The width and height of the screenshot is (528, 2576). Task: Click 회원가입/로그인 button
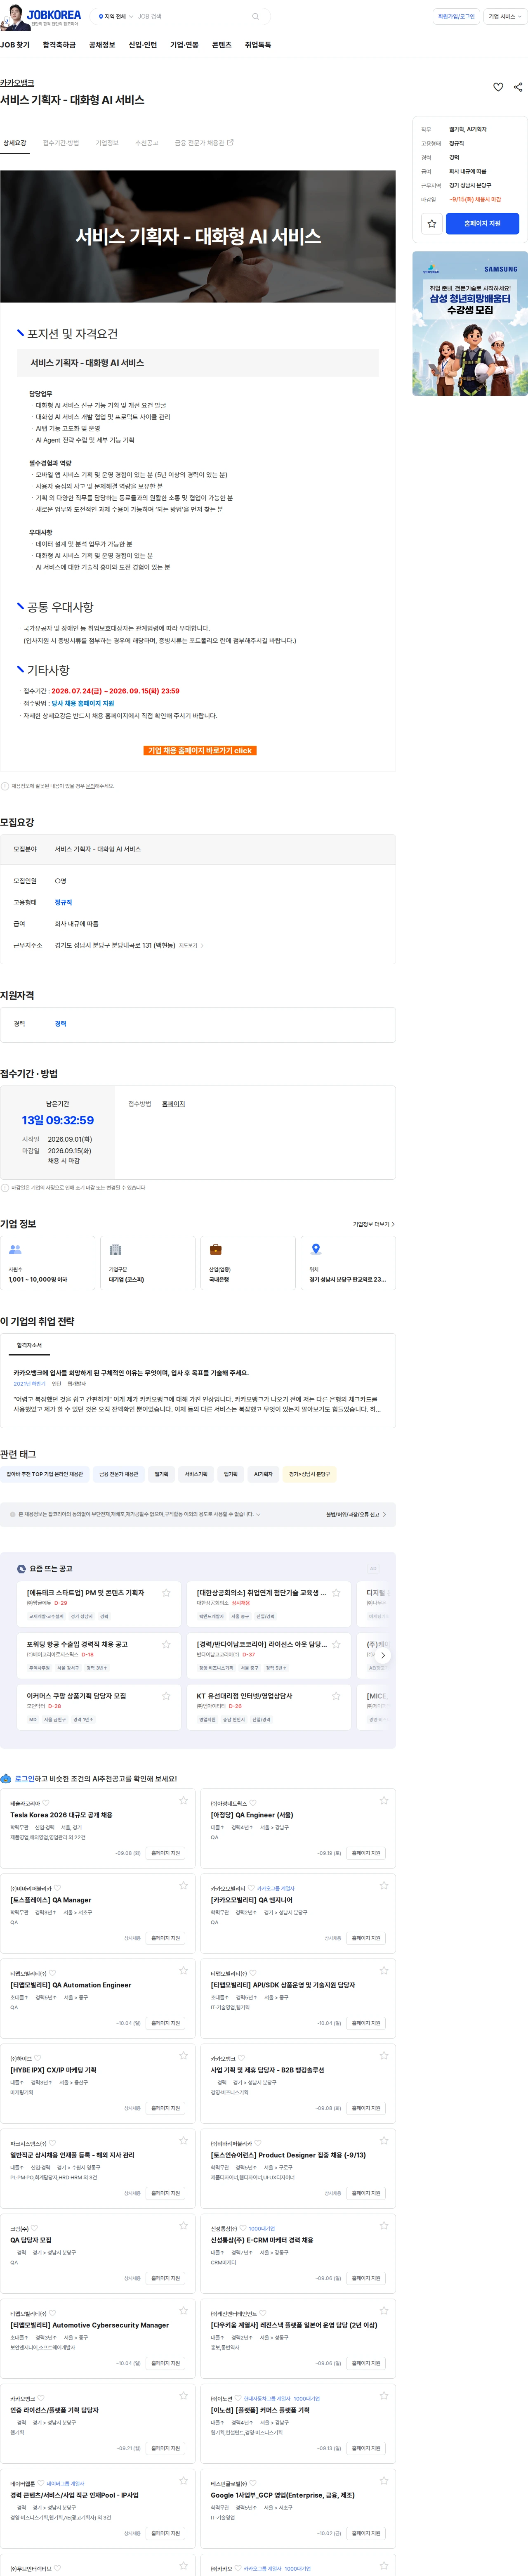[x=456, y=16]
